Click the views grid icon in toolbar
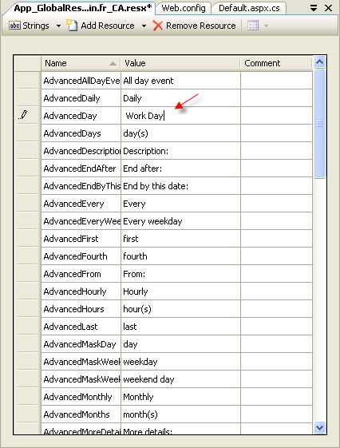The image size is (340, 448). pos(253,26)
